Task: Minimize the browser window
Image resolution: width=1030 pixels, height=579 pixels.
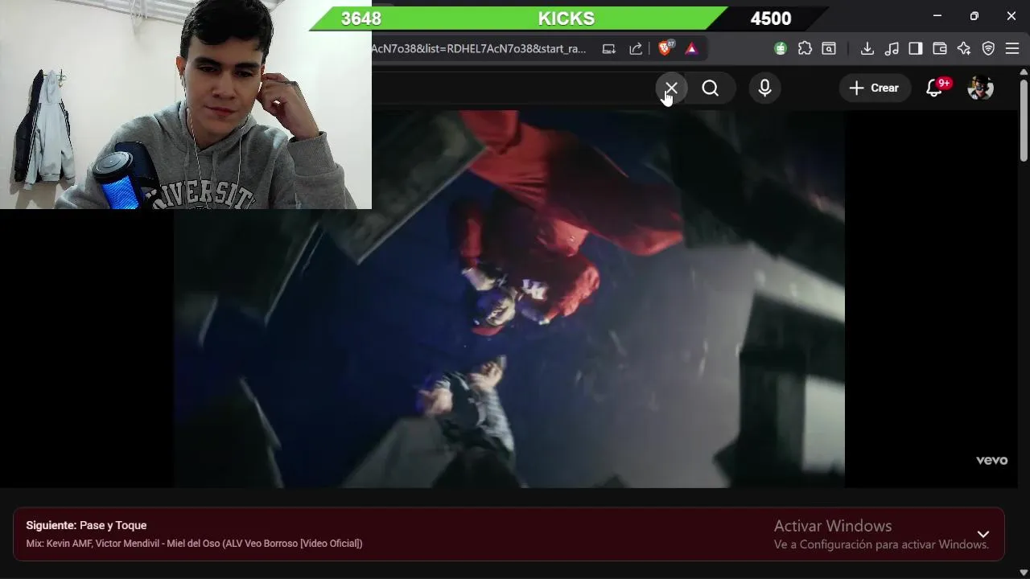Action: [937, 16]
